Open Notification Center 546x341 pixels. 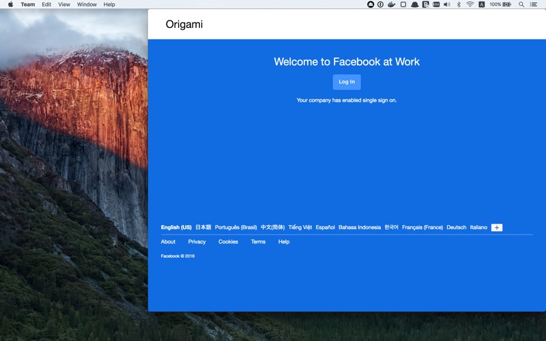(534, 5)
